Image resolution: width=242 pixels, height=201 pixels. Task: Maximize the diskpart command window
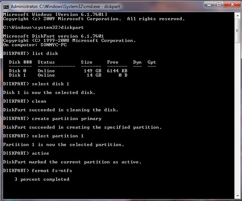click(x=219, y=4)
